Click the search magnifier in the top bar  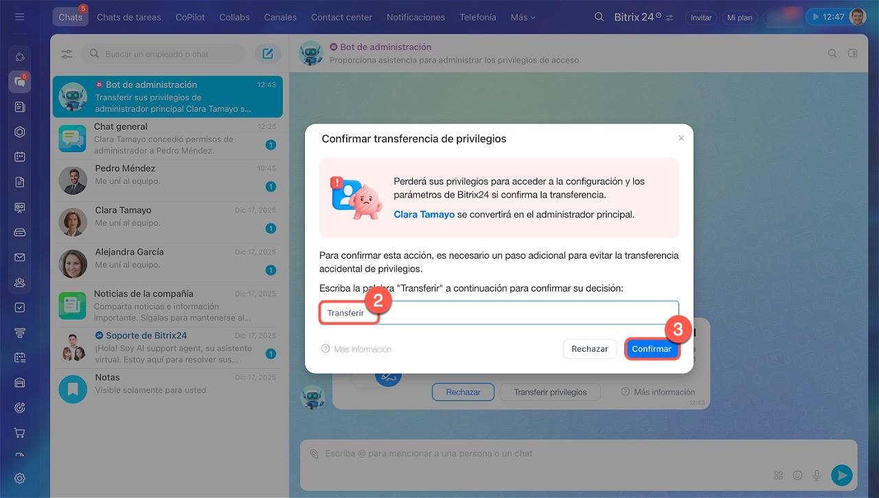[600, 17]
